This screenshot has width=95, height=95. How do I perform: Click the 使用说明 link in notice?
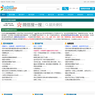click(x=69, y=35)
